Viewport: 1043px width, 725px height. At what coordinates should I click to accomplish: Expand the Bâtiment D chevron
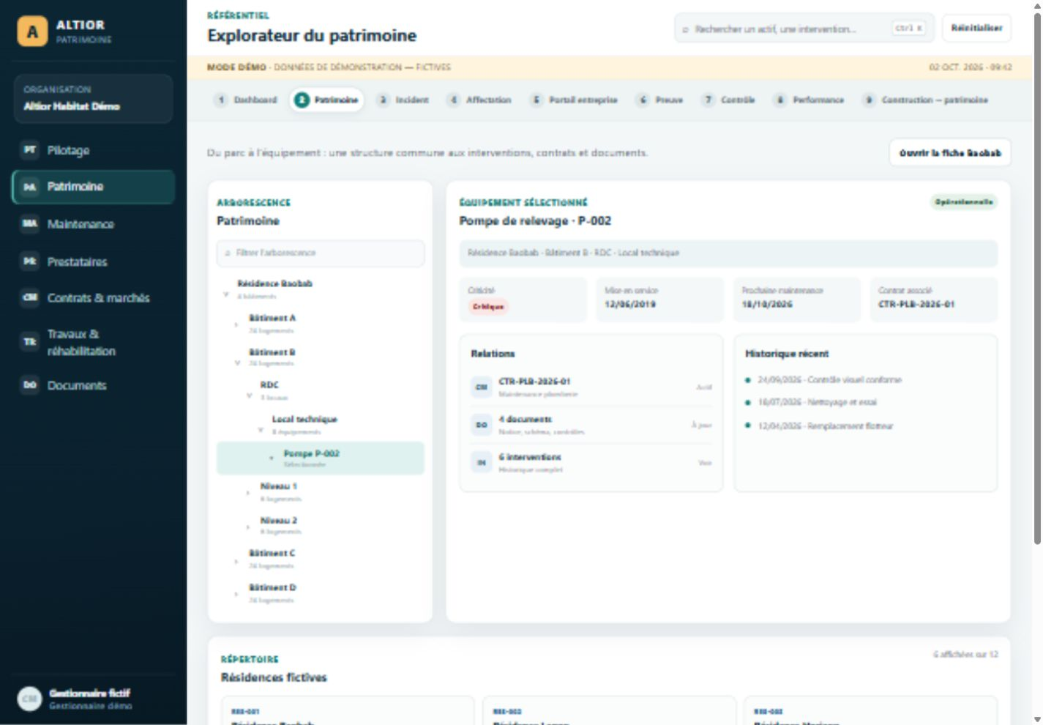[x=236, y=594]
